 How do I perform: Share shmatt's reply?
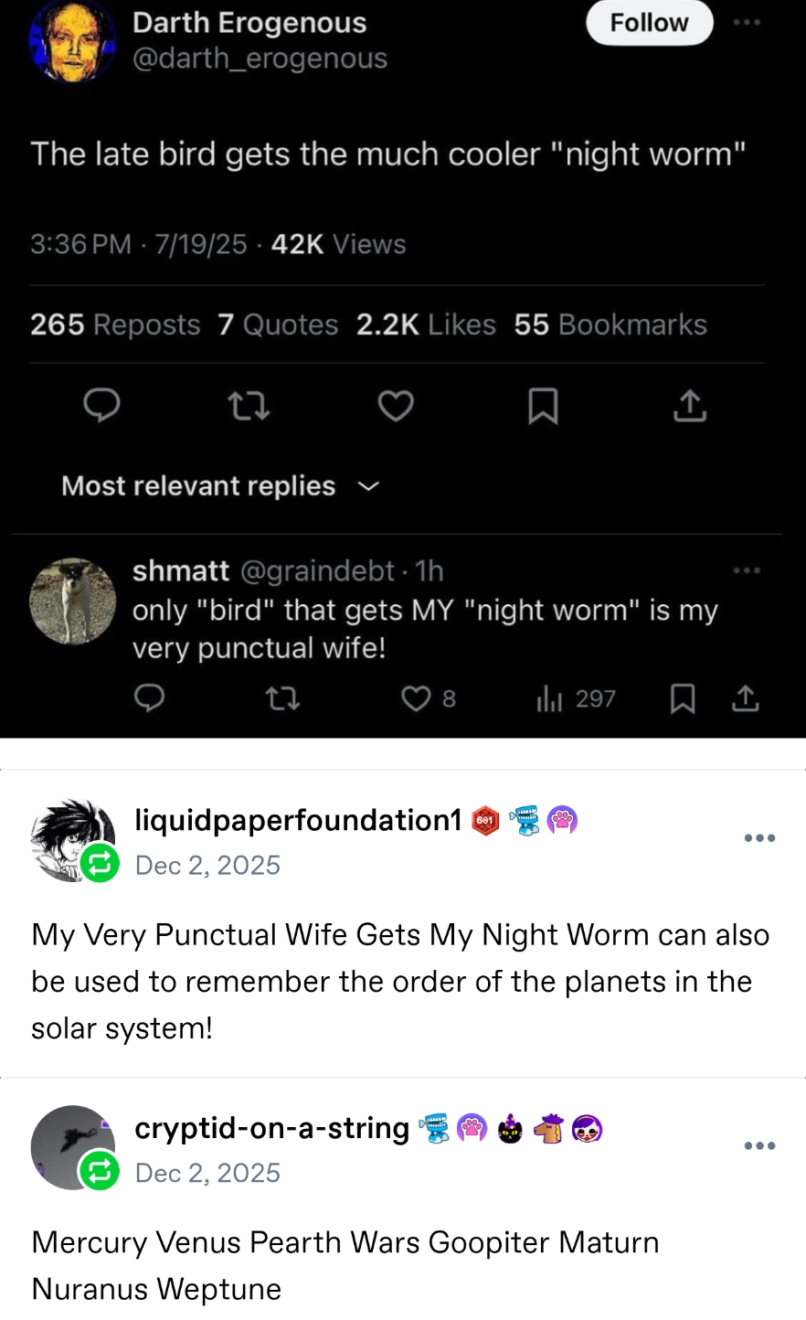click(x=746, y=699)
